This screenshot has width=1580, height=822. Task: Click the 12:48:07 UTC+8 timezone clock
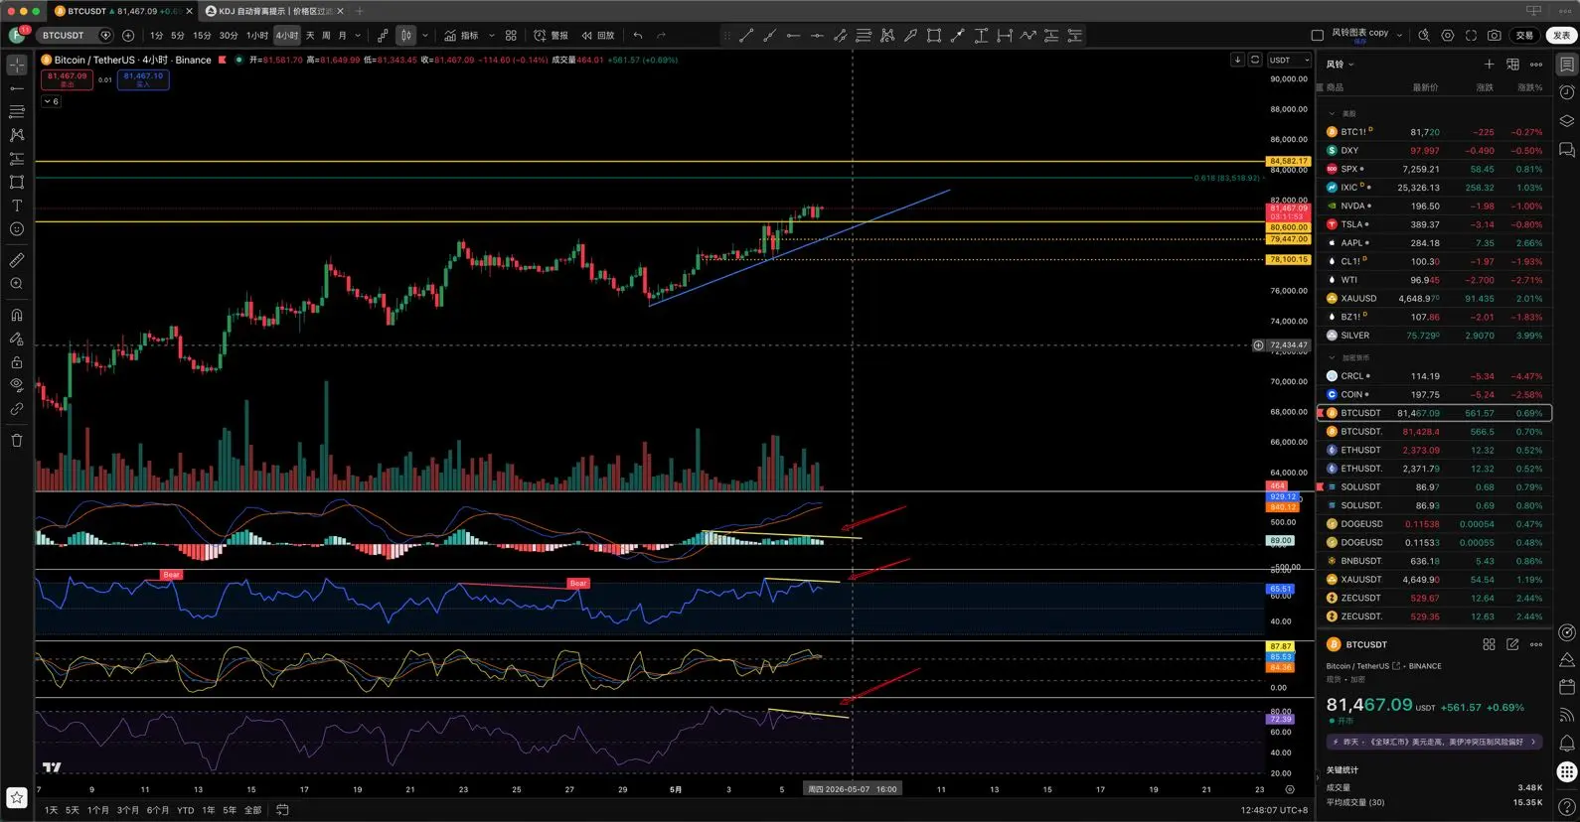coord(1274,810)
